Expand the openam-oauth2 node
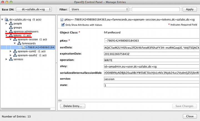 [11, 55]
